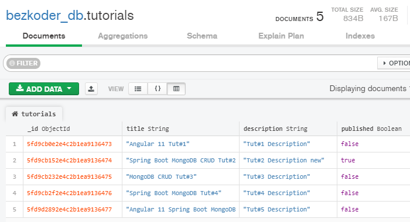Screen dimensions: 410x222
Task: Click title cell "Angular 11 Spring Boot MongoDB"
Action: point(181,210)
